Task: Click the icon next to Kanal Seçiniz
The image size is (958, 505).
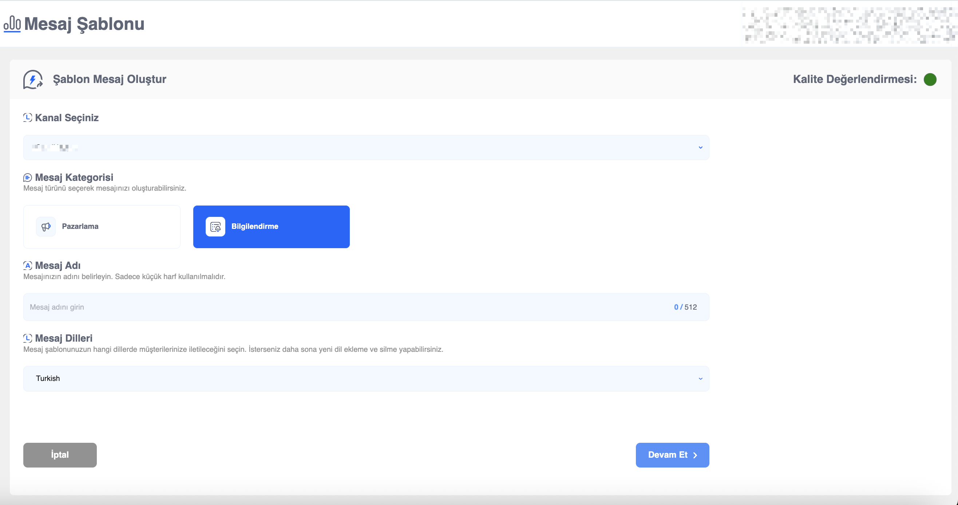Action: [x=28, y=118]
